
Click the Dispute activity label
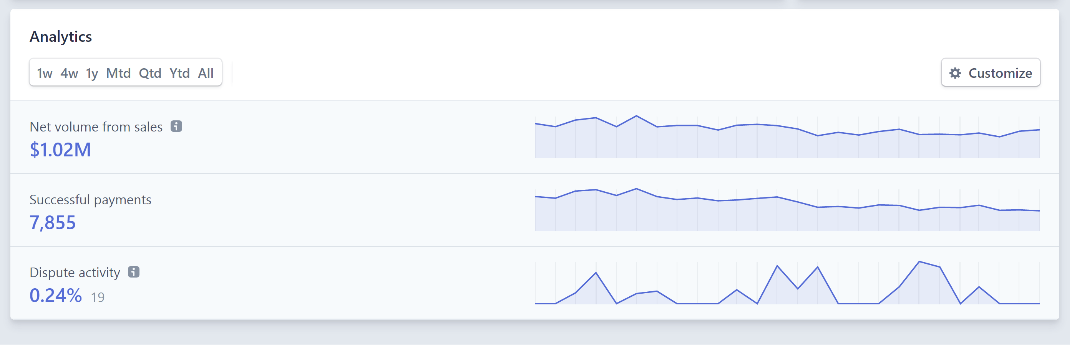click(75, 272)
